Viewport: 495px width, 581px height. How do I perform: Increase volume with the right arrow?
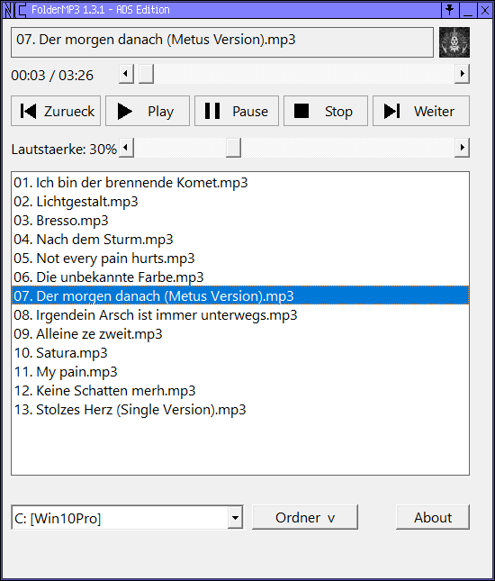(x=462, y=148)
